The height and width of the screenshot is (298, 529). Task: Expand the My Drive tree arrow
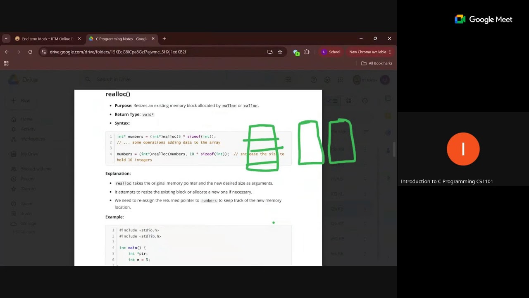pyautogui.click(x=9, y=154)
